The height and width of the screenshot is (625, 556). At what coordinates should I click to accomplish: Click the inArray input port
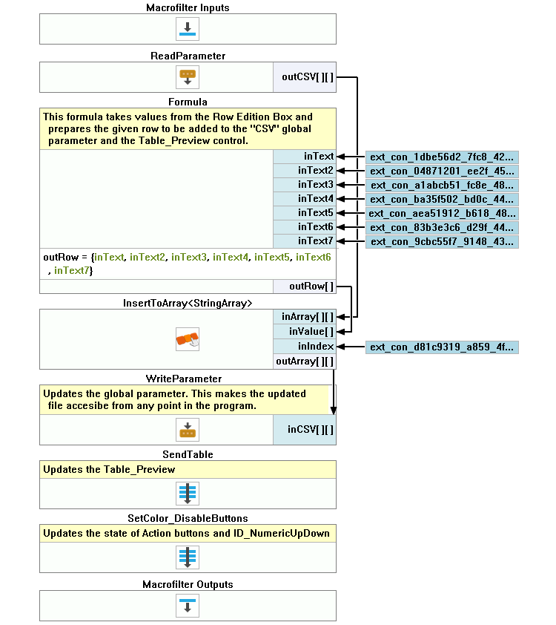[x=305, y=317]
